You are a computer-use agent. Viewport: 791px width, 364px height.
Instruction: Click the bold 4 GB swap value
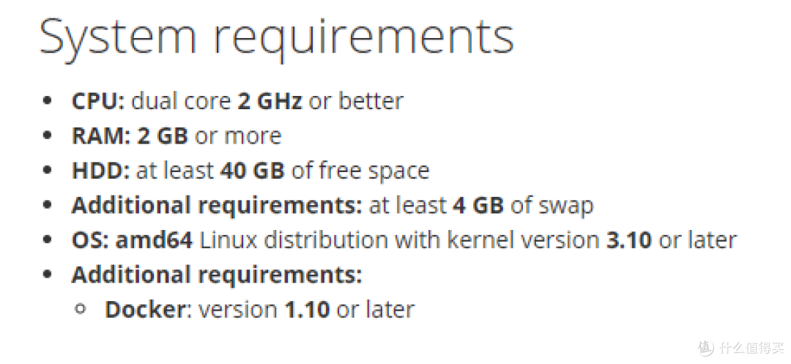pos(478,206)
